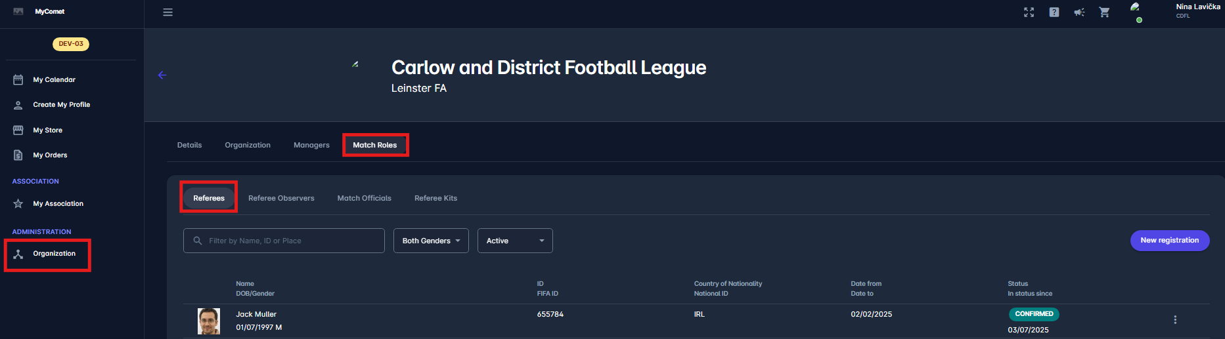This screenshot has height=339, width=1225.
Task: Toggle fullscreen mode icon
Action: coord(1029,12)
